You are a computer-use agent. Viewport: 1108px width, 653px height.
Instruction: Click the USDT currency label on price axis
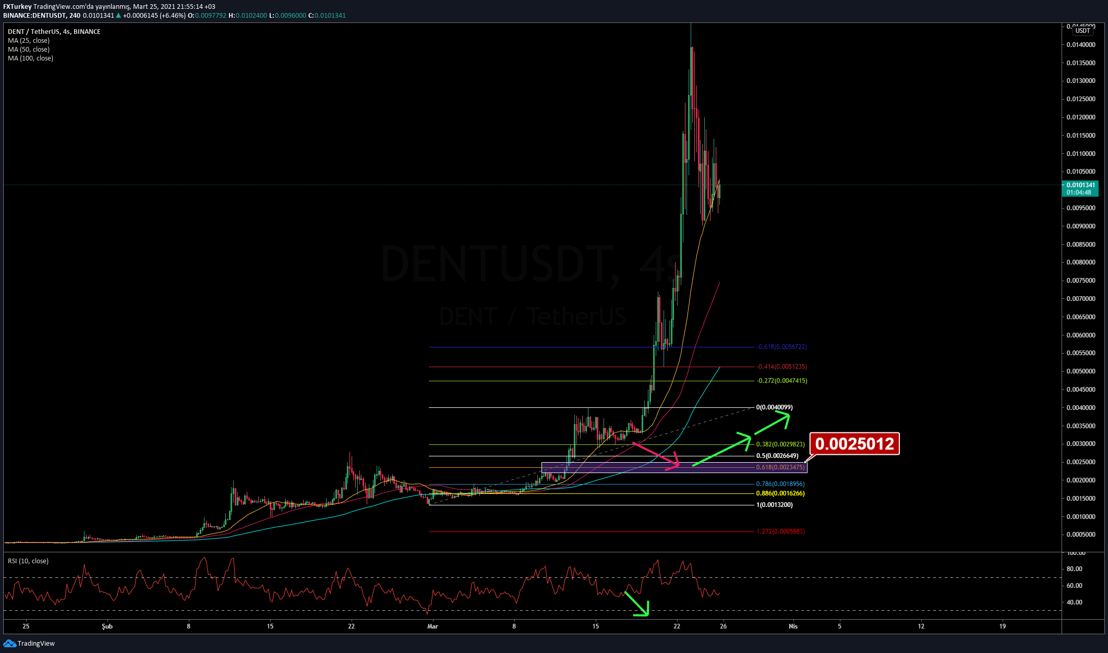coord(1082,31)
